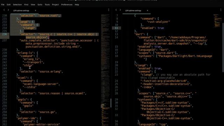This screenshot has height=126, width=224.
Task: Click "source.dart" scopes value
Action: (x=165, y=53)
